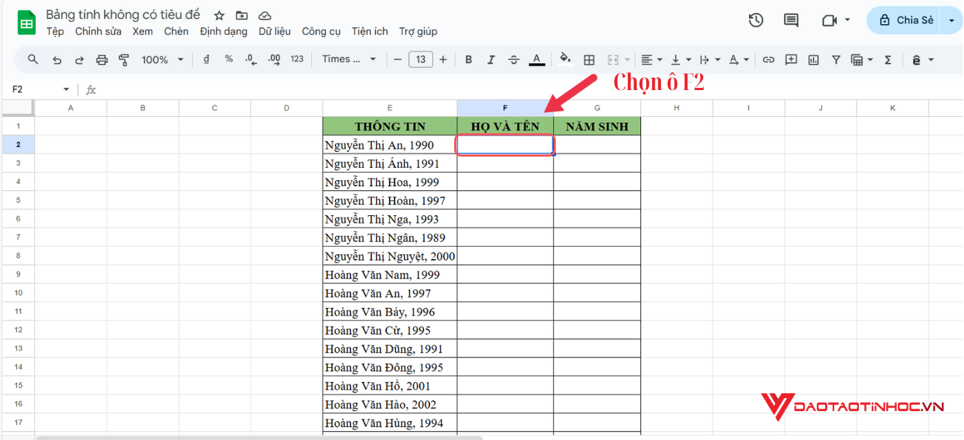This screenshot has width=964, height=440.
Task: Increase font size with the plus stepper
Action: pyautogui.click(x=443, y=59)
